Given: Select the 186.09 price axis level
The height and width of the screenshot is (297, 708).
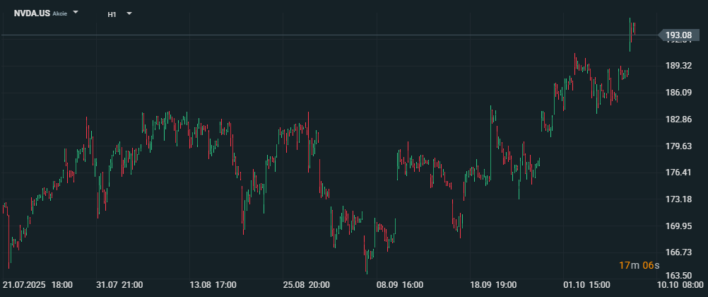Looking at the screenshot, I should [x=678, y=93].
